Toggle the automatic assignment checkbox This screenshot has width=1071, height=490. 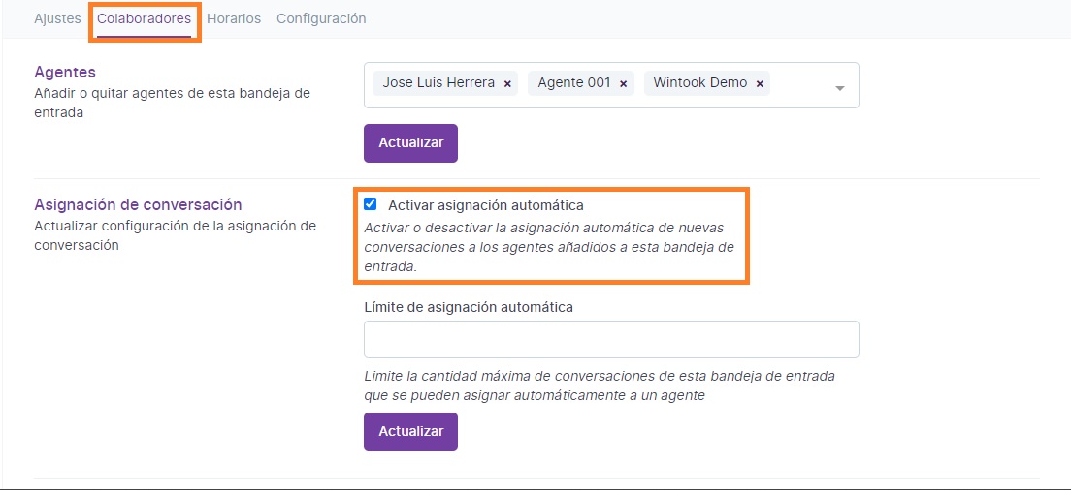(x=371, y=204)
